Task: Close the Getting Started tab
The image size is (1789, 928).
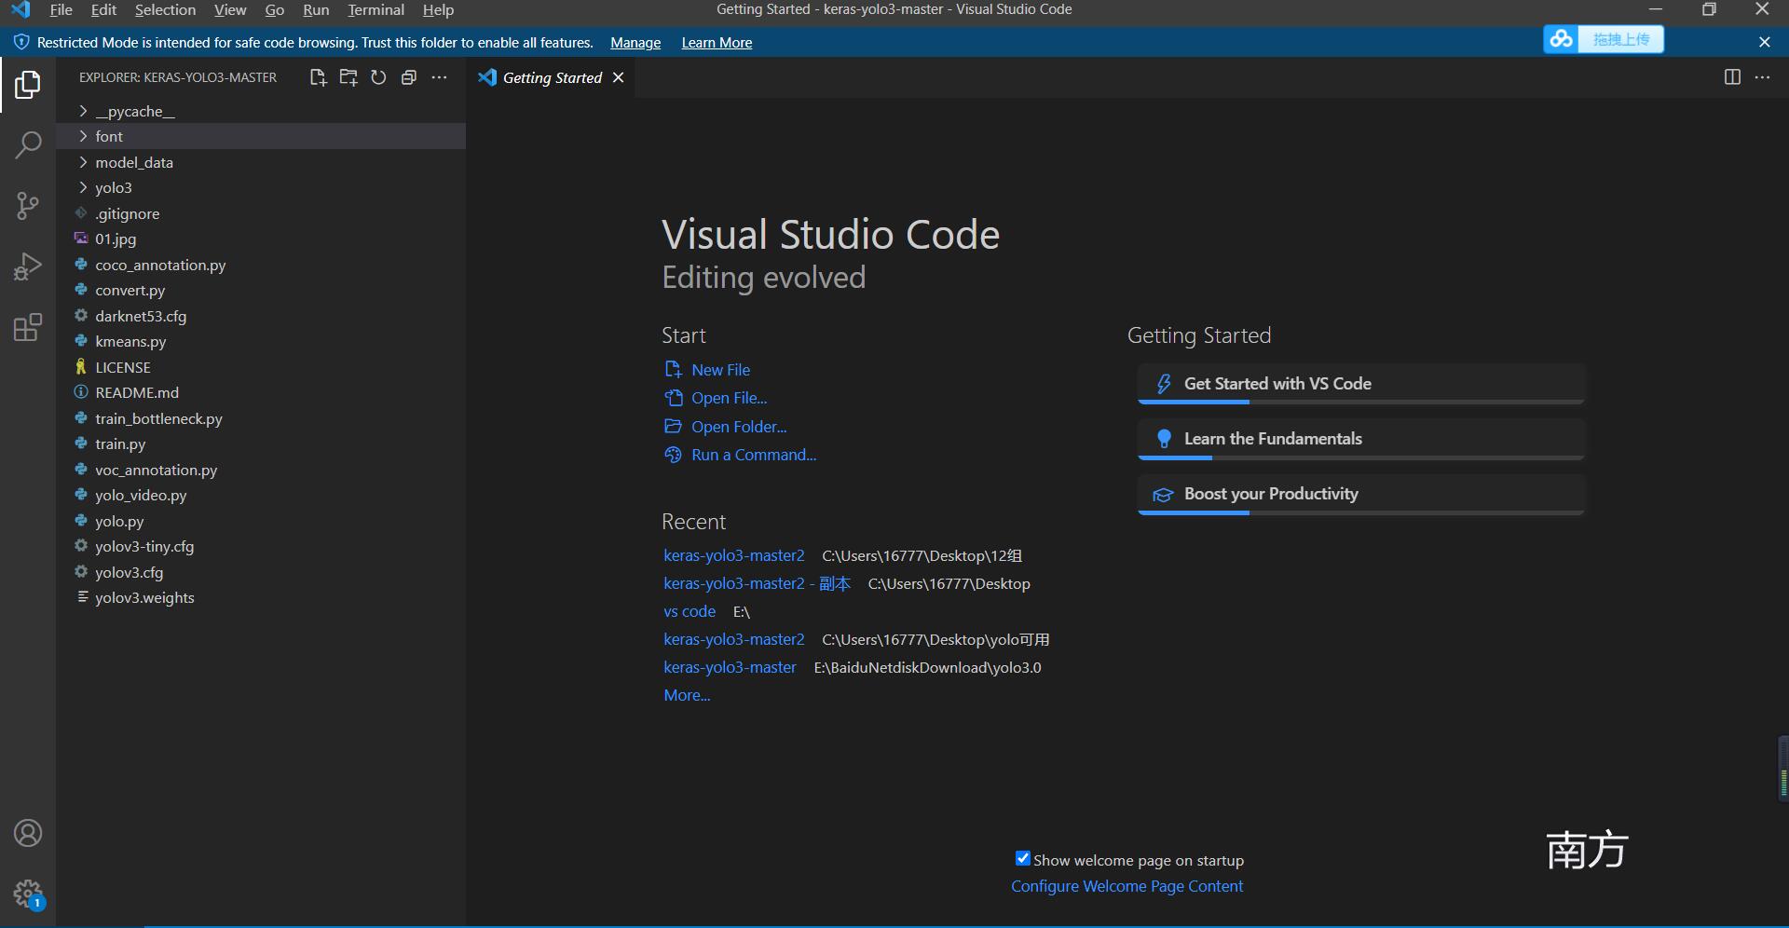Action: click(x=618, y=77)
